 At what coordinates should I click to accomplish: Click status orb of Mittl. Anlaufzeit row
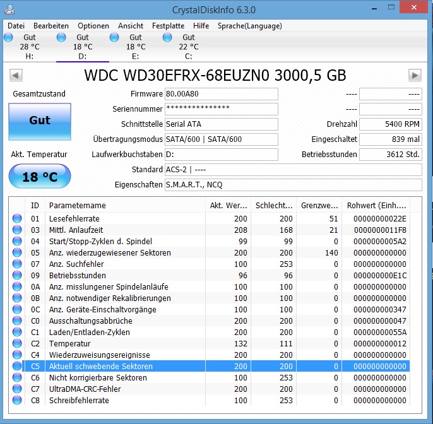tap(17, 230)
